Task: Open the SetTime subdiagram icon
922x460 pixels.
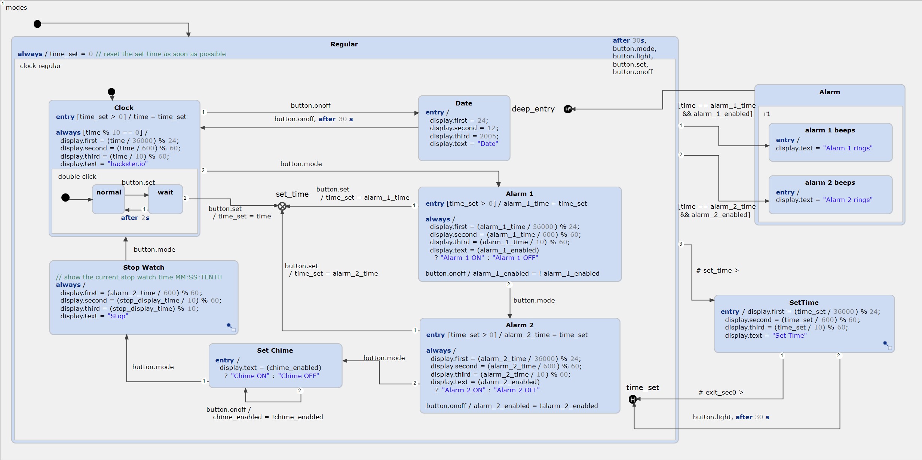Action: (x=888, y=345)
